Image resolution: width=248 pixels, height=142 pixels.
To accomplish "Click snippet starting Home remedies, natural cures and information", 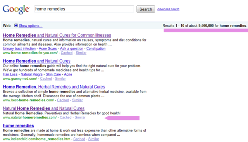I will point(74,42).
